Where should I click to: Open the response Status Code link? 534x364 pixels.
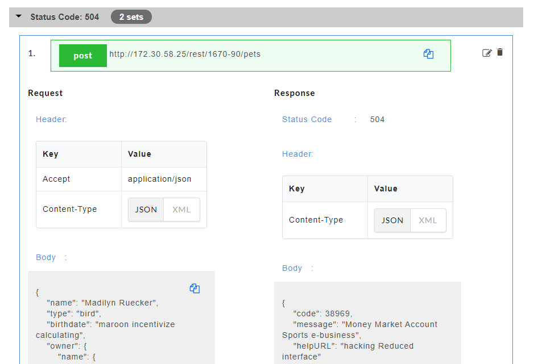pyautogui.click(x=307, y=119)
